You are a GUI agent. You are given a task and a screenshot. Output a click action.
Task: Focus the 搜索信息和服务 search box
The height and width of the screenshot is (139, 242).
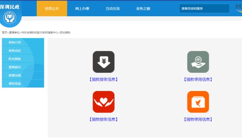pyautogui.click(x=204, y=8)
